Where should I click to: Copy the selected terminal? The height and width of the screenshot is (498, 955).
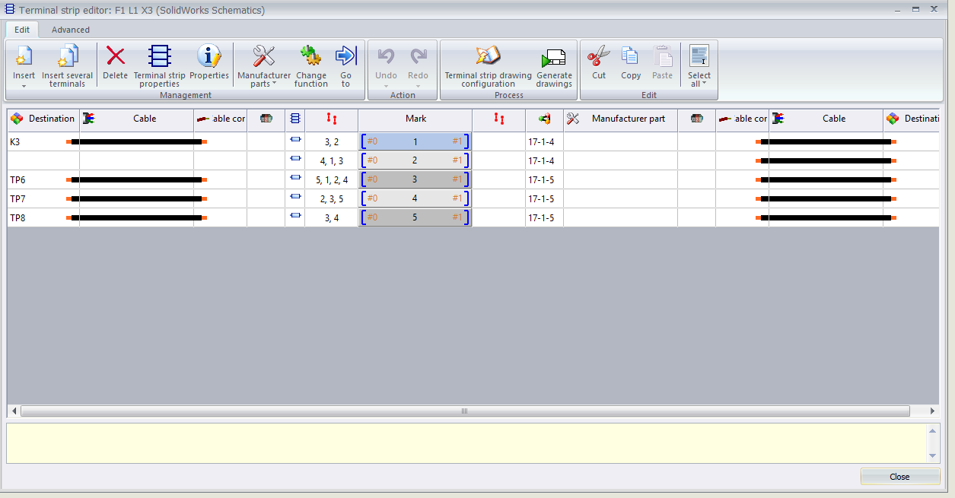coord(630,58)
